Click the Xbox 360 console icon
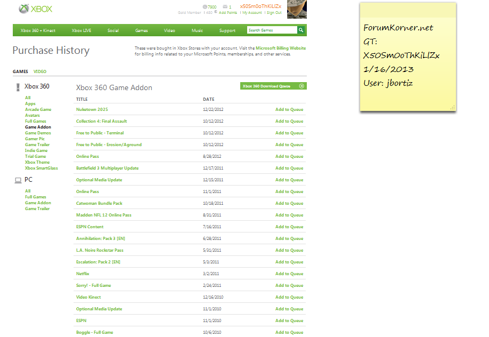Screen dimensions: 489x337 [18, 87]
